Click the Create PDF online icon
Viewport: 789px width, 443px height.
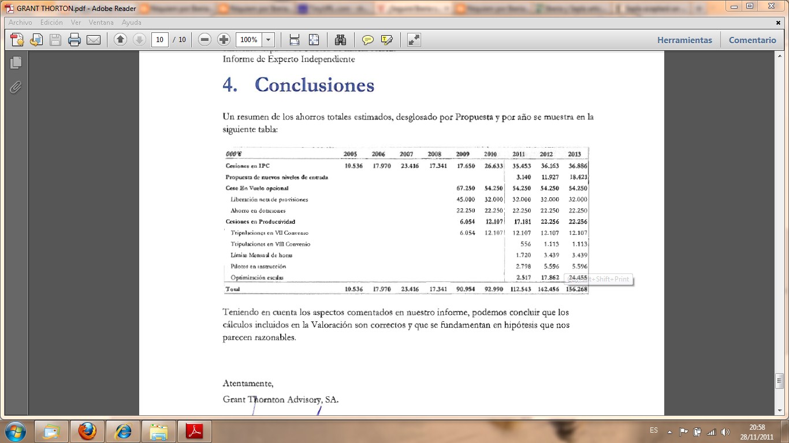pos(17,40)
